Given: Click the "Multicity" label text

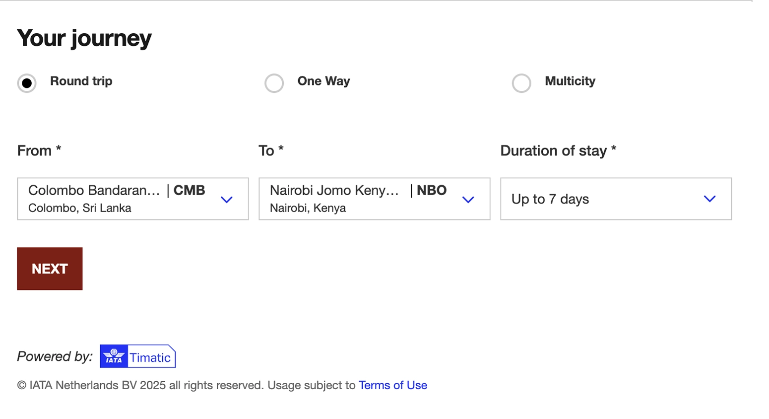Looking at the screenshot, I should coord(570,81).
